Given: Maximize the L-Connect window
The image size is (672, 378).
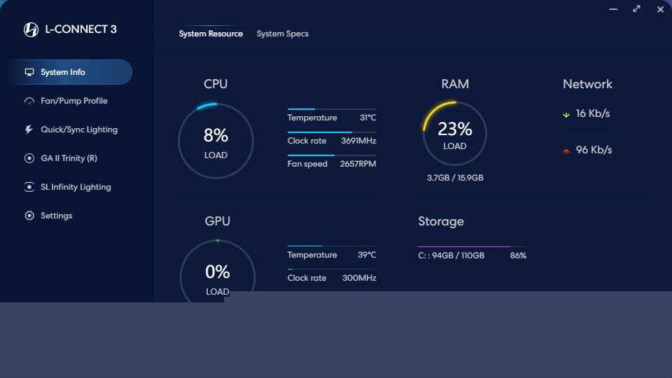Looking at the screenshot, I should click(636, 9).
